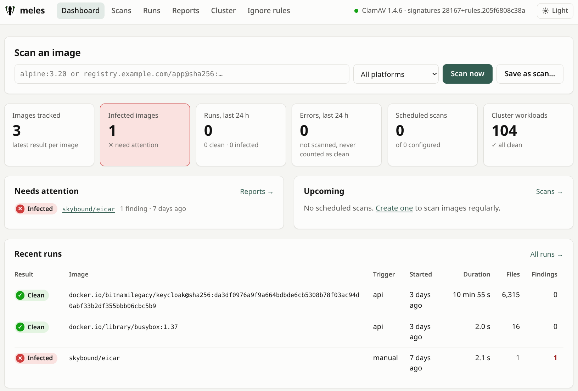Select the Runs, last 24 h card
Viewport: 578px width, 391px height.
pos(241,135)
